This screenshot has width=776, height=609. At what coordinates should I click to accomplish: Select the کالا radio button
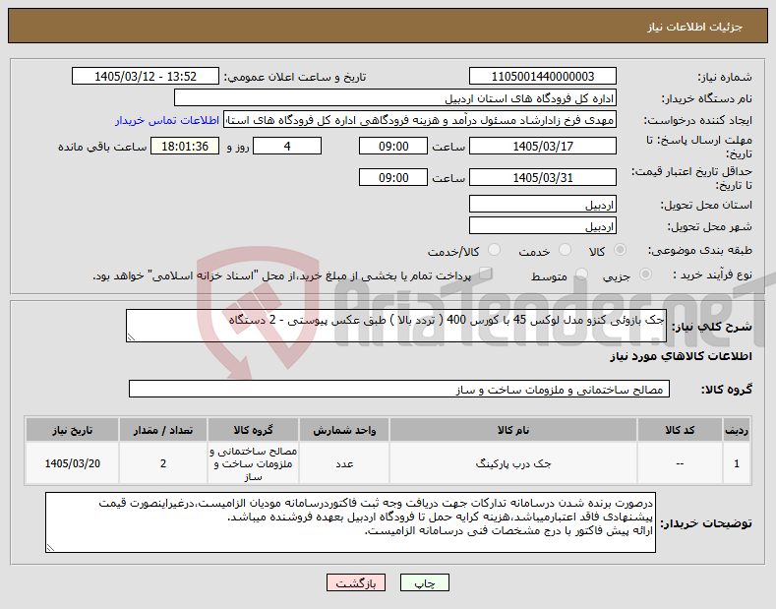click(x=620, y=250)
